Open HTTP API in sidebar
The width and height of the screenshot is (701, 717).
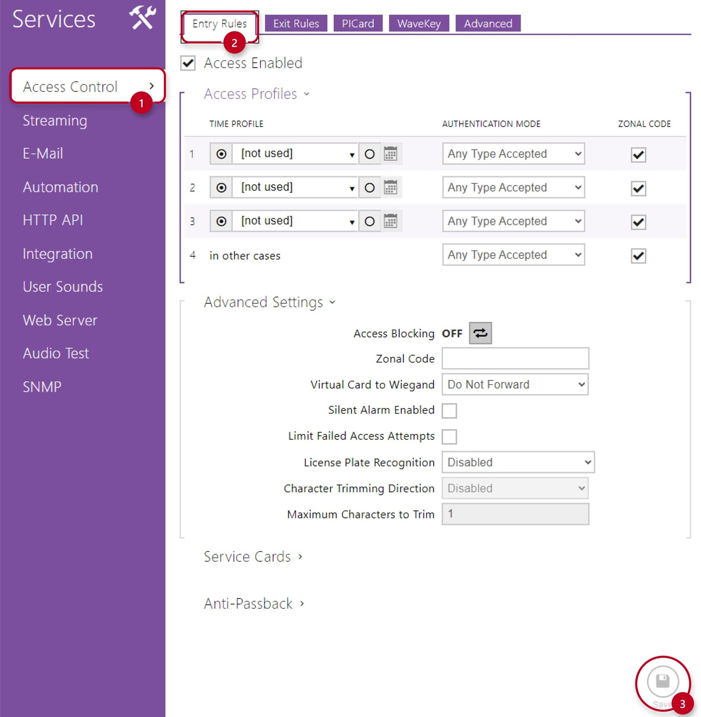click(x=53, y=220)
